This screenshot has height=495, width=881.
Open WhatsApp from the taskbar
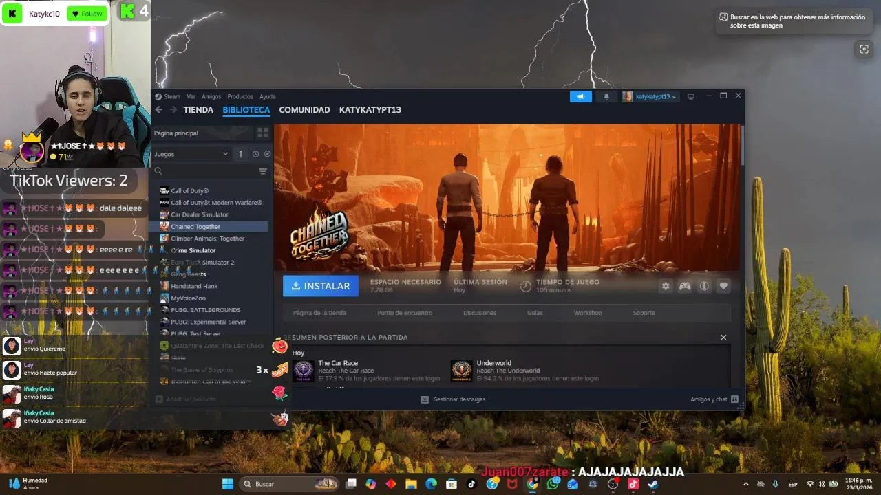tap(553, 484)
